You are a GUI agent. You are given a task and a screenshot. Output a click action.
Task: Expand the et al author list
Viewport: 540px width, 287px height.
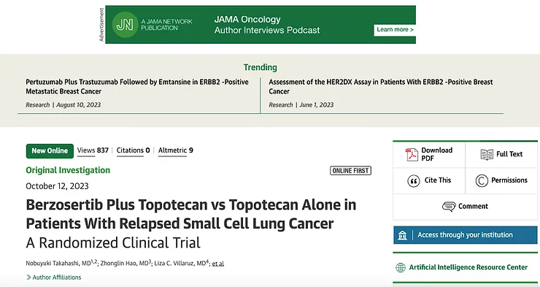pos(218,264)
